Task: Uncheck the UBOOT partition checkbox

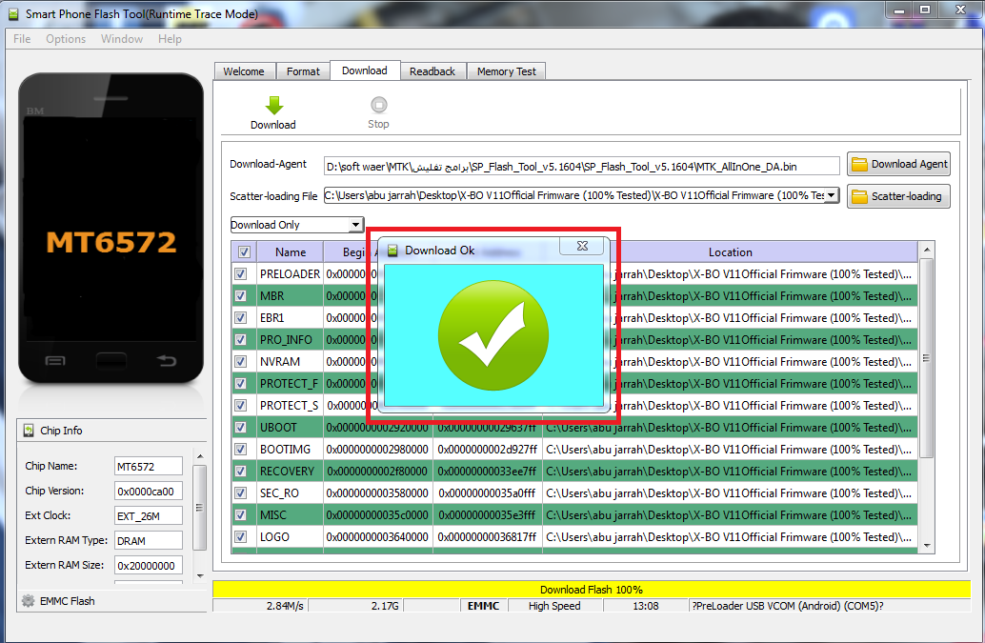Action: [x=241, y=428]
